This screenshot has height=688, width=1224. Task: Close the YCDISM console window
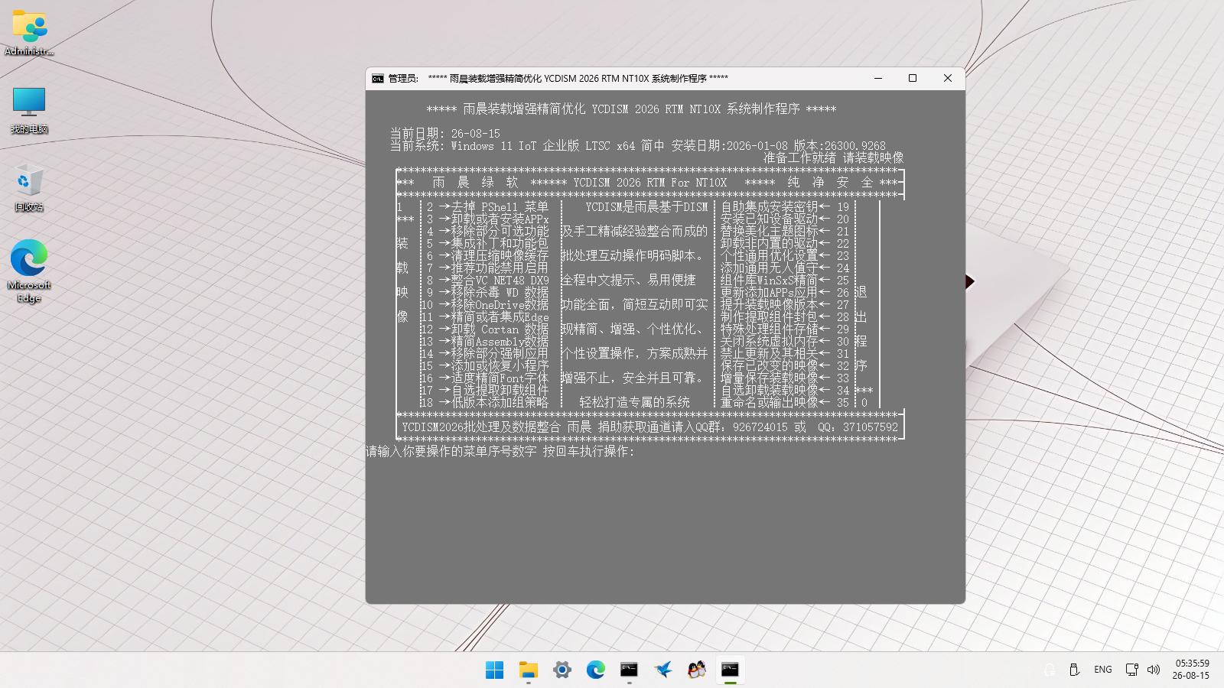coord(948,78)
